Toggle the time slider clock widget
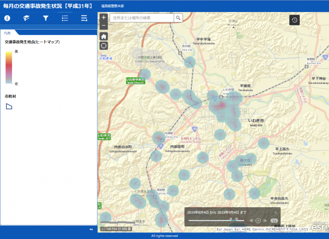This screenshot has height=239, width=329. (x=294, y=20)
